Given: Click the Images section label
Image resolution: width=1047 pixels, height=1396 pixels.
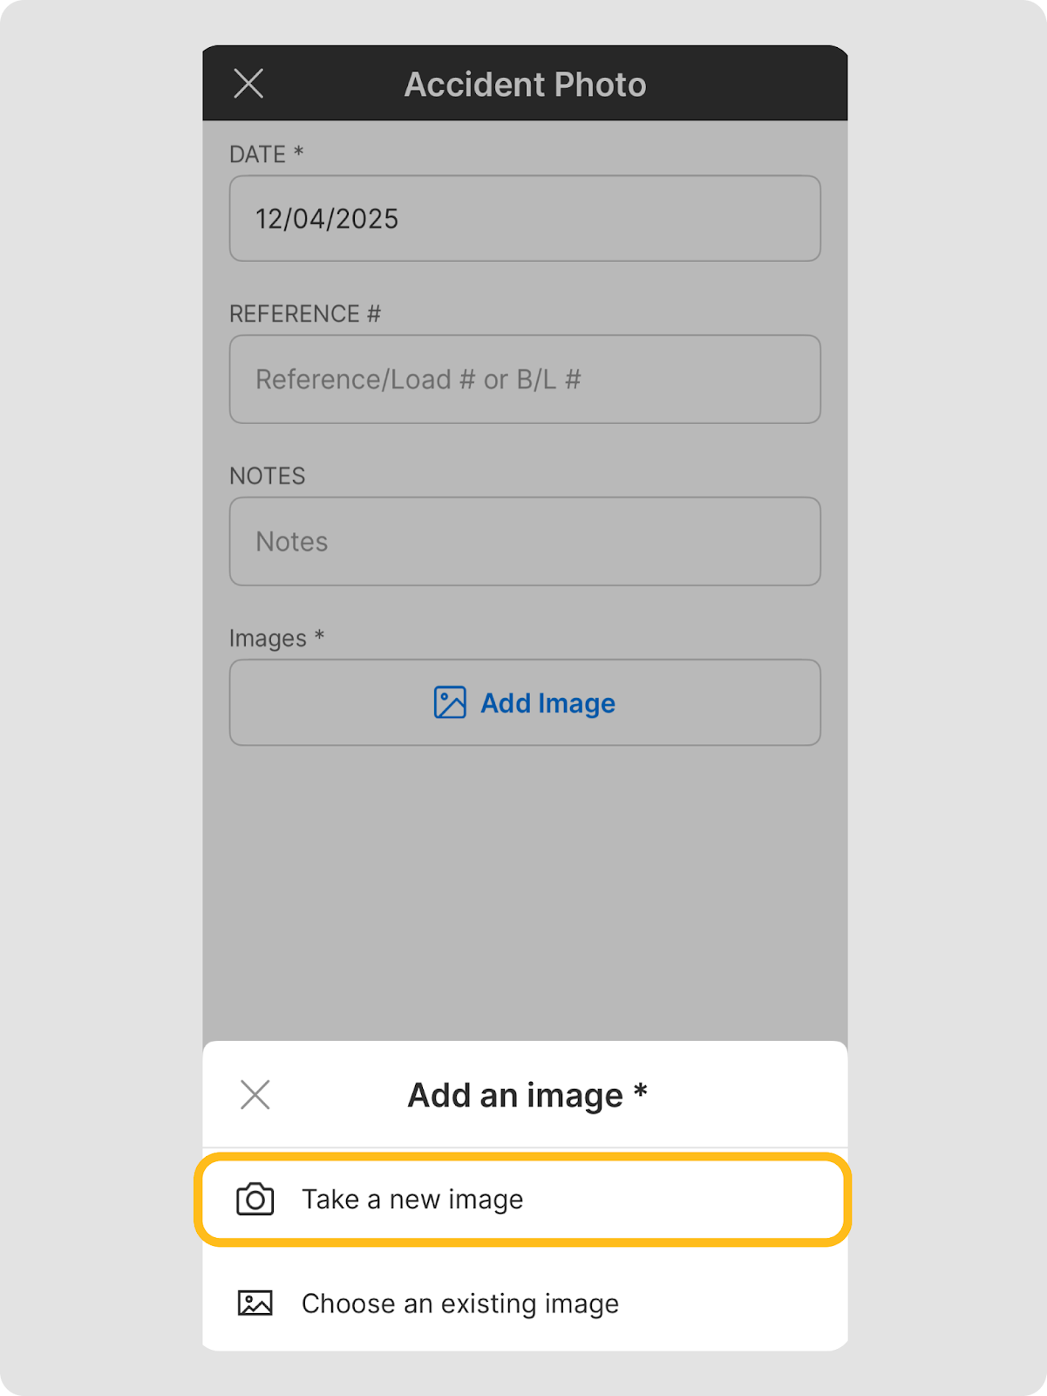Looking at the screenshot, I should 268,639.
